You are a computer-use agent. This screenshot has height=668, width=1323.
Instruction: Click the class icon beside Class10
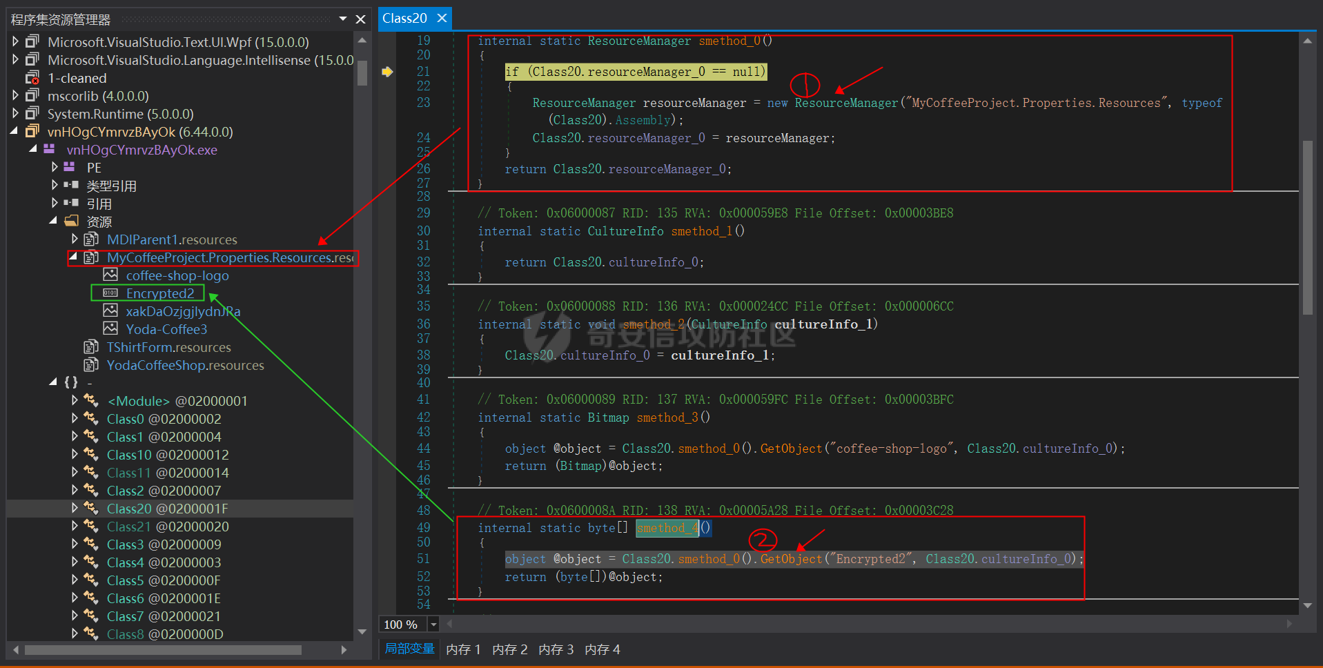(90, 454)
